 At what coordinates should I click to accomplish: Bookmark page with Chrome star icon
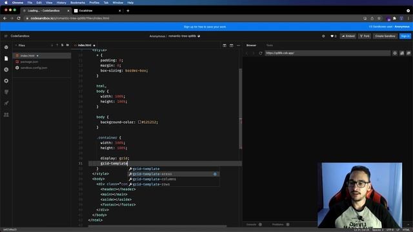tap(379, 19)
